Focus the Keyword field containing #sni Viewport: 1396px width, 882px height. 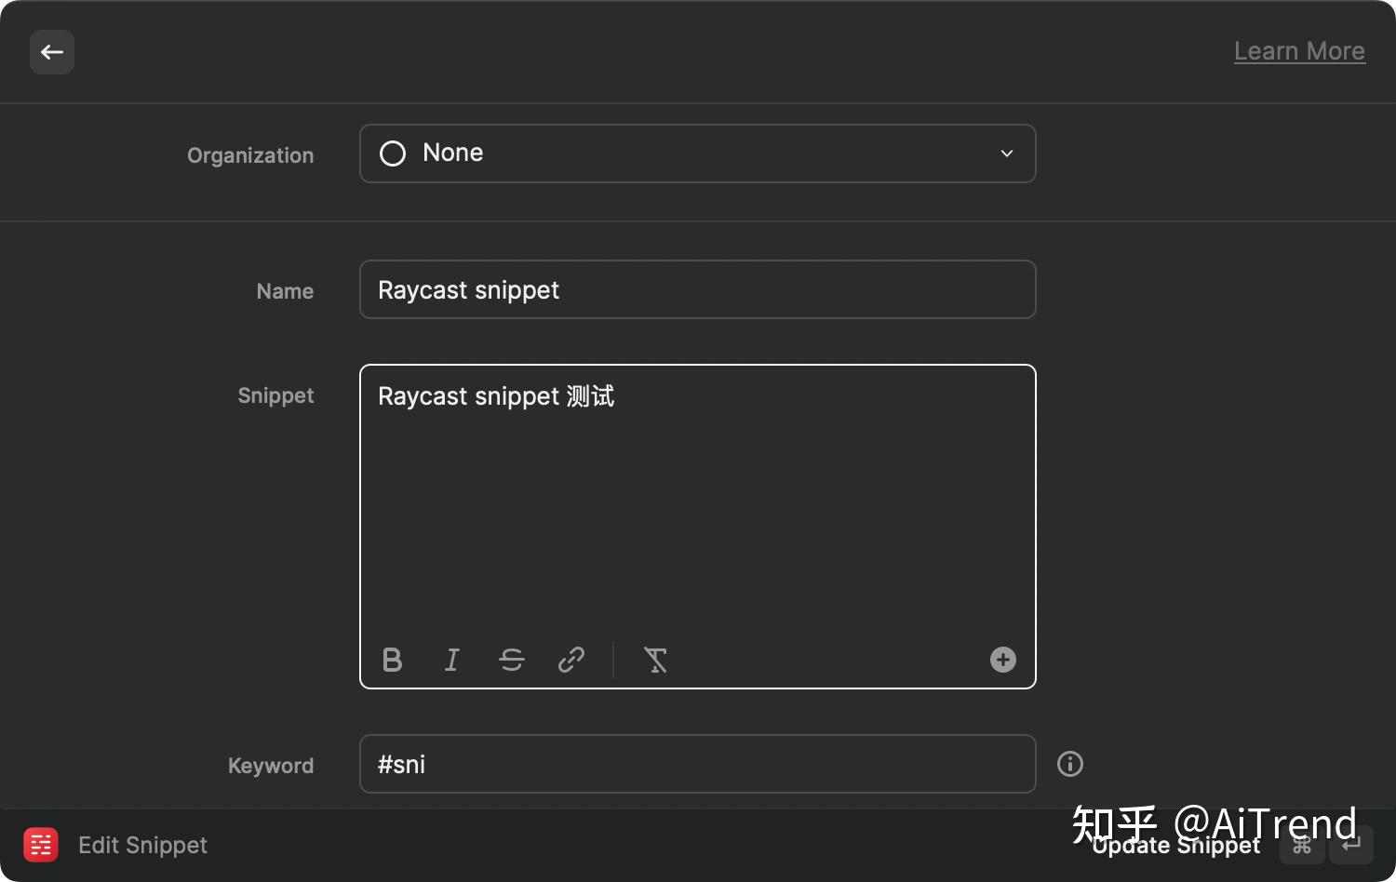click(x=698, y=764)
